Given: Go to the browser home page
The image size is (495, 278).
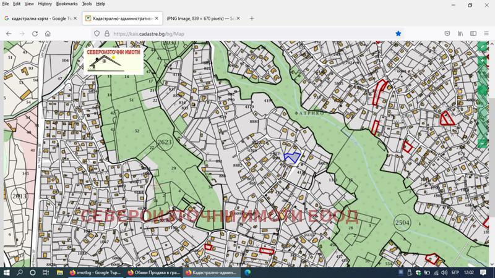Looking at the screenshot, I should pyautogui.click(x=48, y=33).
